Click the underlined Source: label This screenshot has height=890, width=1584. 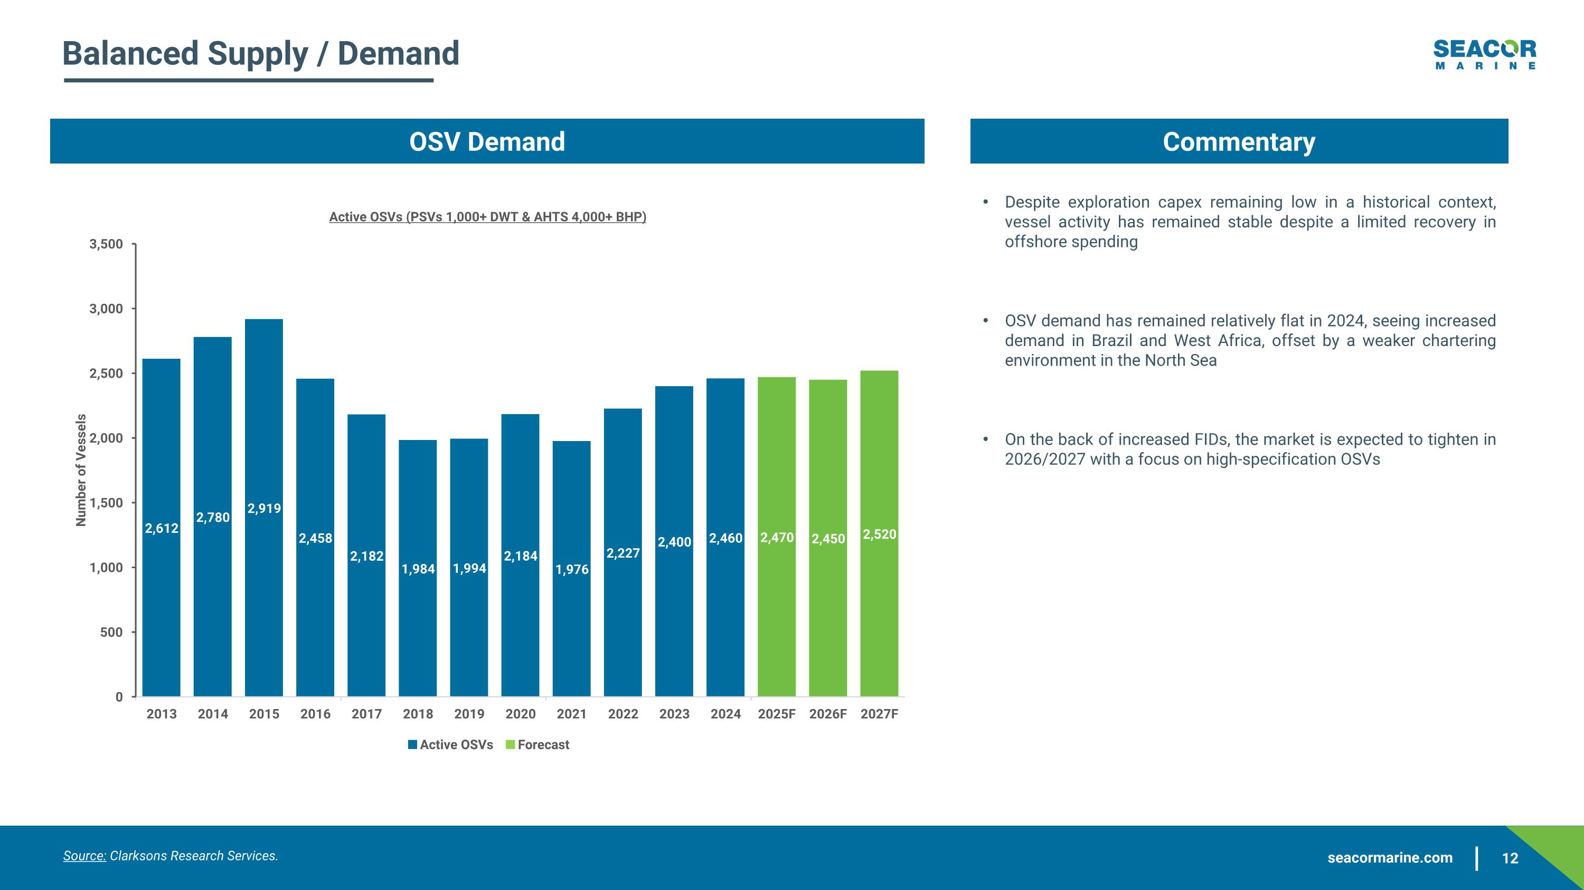click(x=85, y=856)
